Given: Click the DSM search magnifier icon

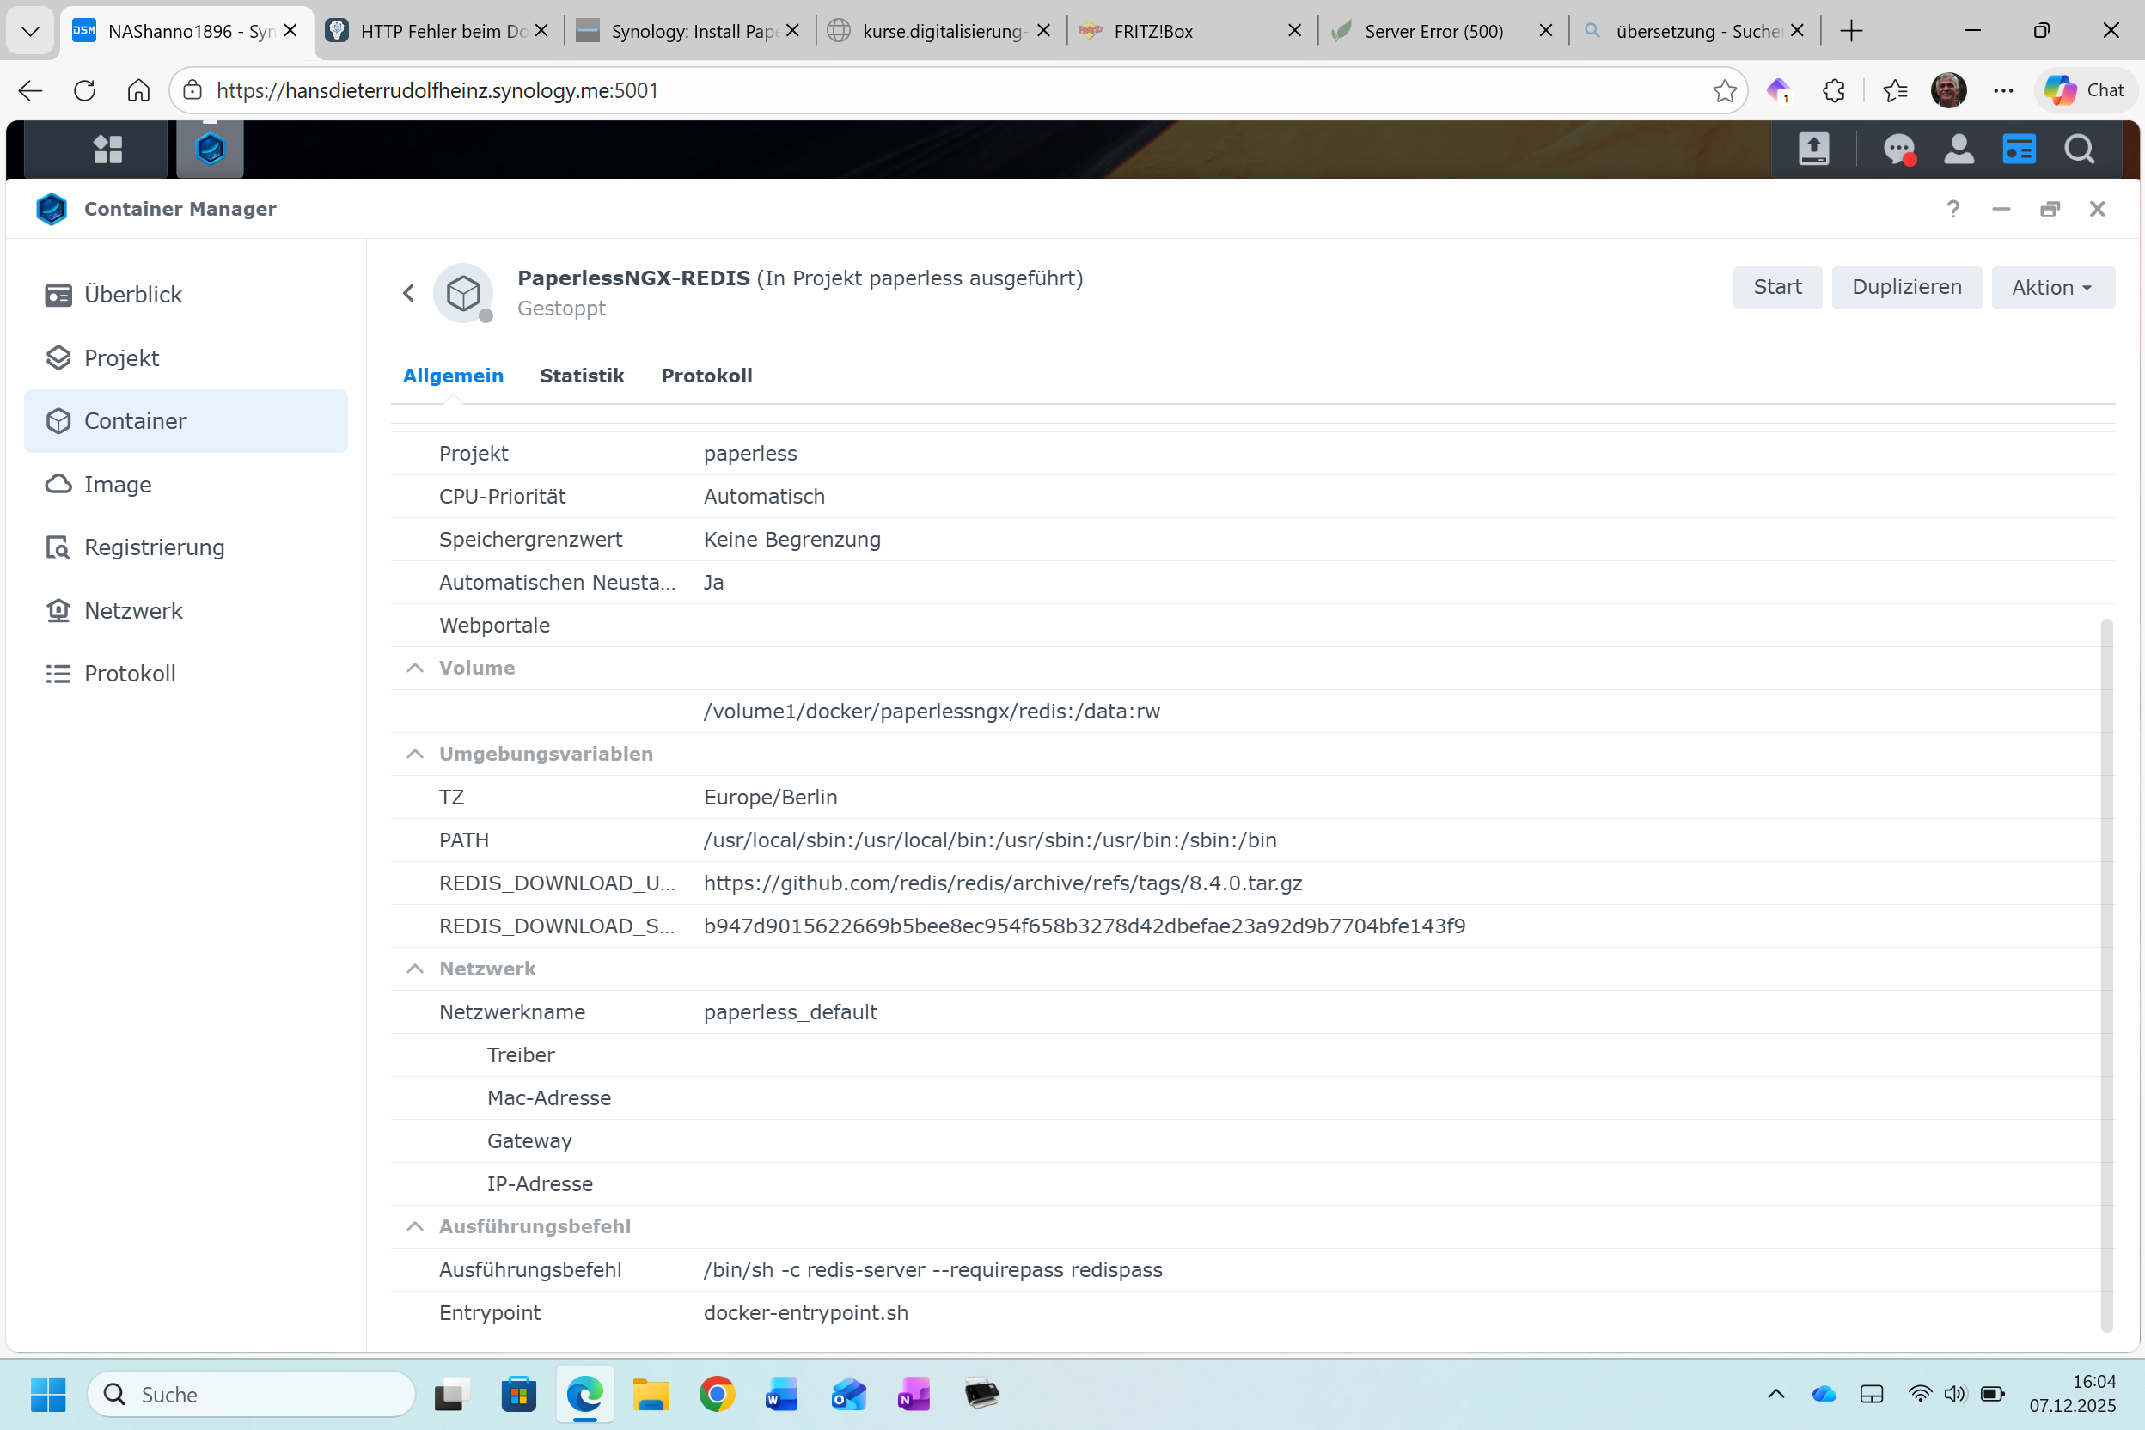Looking at the screenshot, I should 2080,149.
